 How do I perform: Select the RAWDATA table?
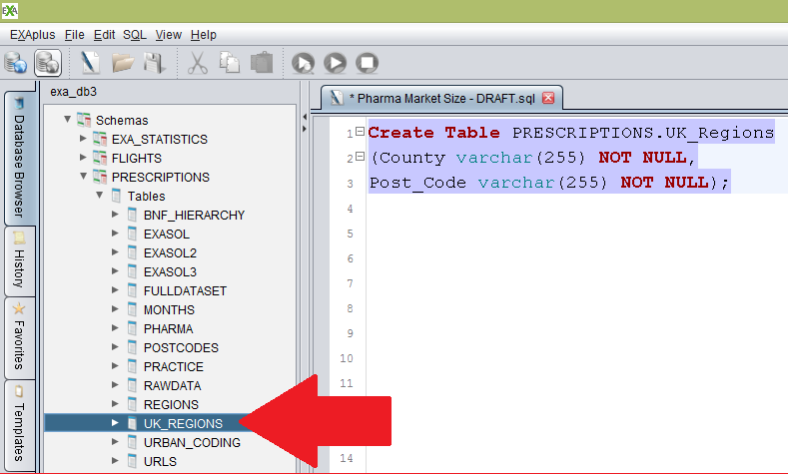[x=173, y=385]
